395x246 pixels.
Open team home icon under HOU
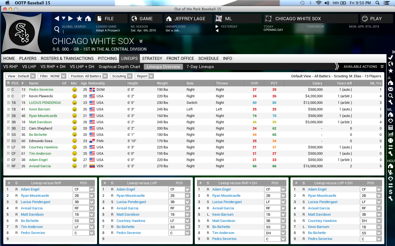coord(391,166)
